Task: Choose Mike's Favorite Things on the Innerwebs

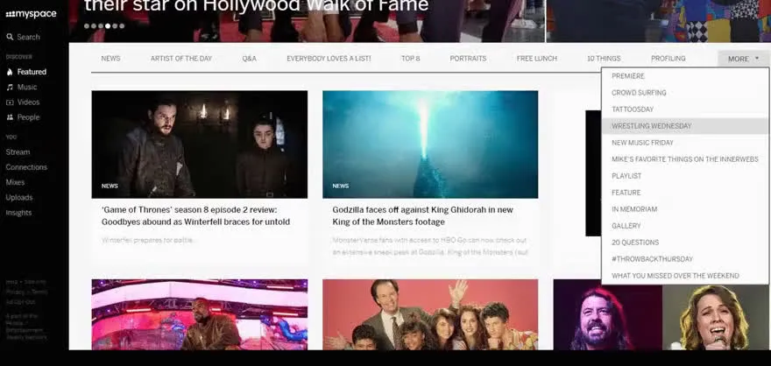Action: pos(684,159)
